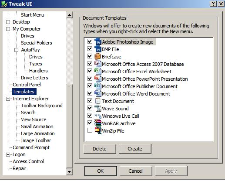Expand the Desktop tree node

(x=8, y=22)
